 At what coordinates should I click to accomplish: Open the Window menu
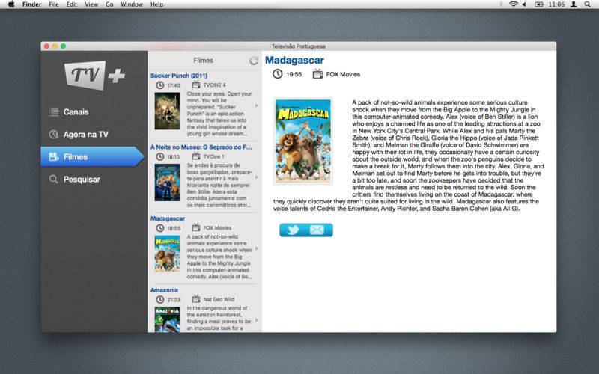click(x=132, y=4)
